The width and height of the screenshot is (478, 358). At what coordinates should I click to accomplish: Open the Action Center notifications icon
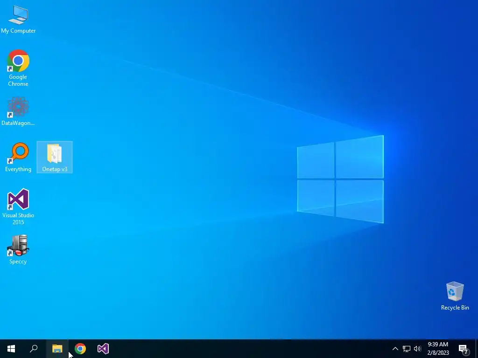click(x=464, y=349)
